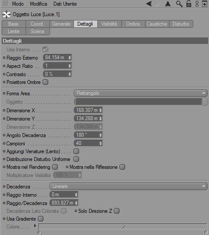This screenshot has height=235, width=209.
Task: Click animation dot beside Raggio Esterno
Action: tap(4, 58)
